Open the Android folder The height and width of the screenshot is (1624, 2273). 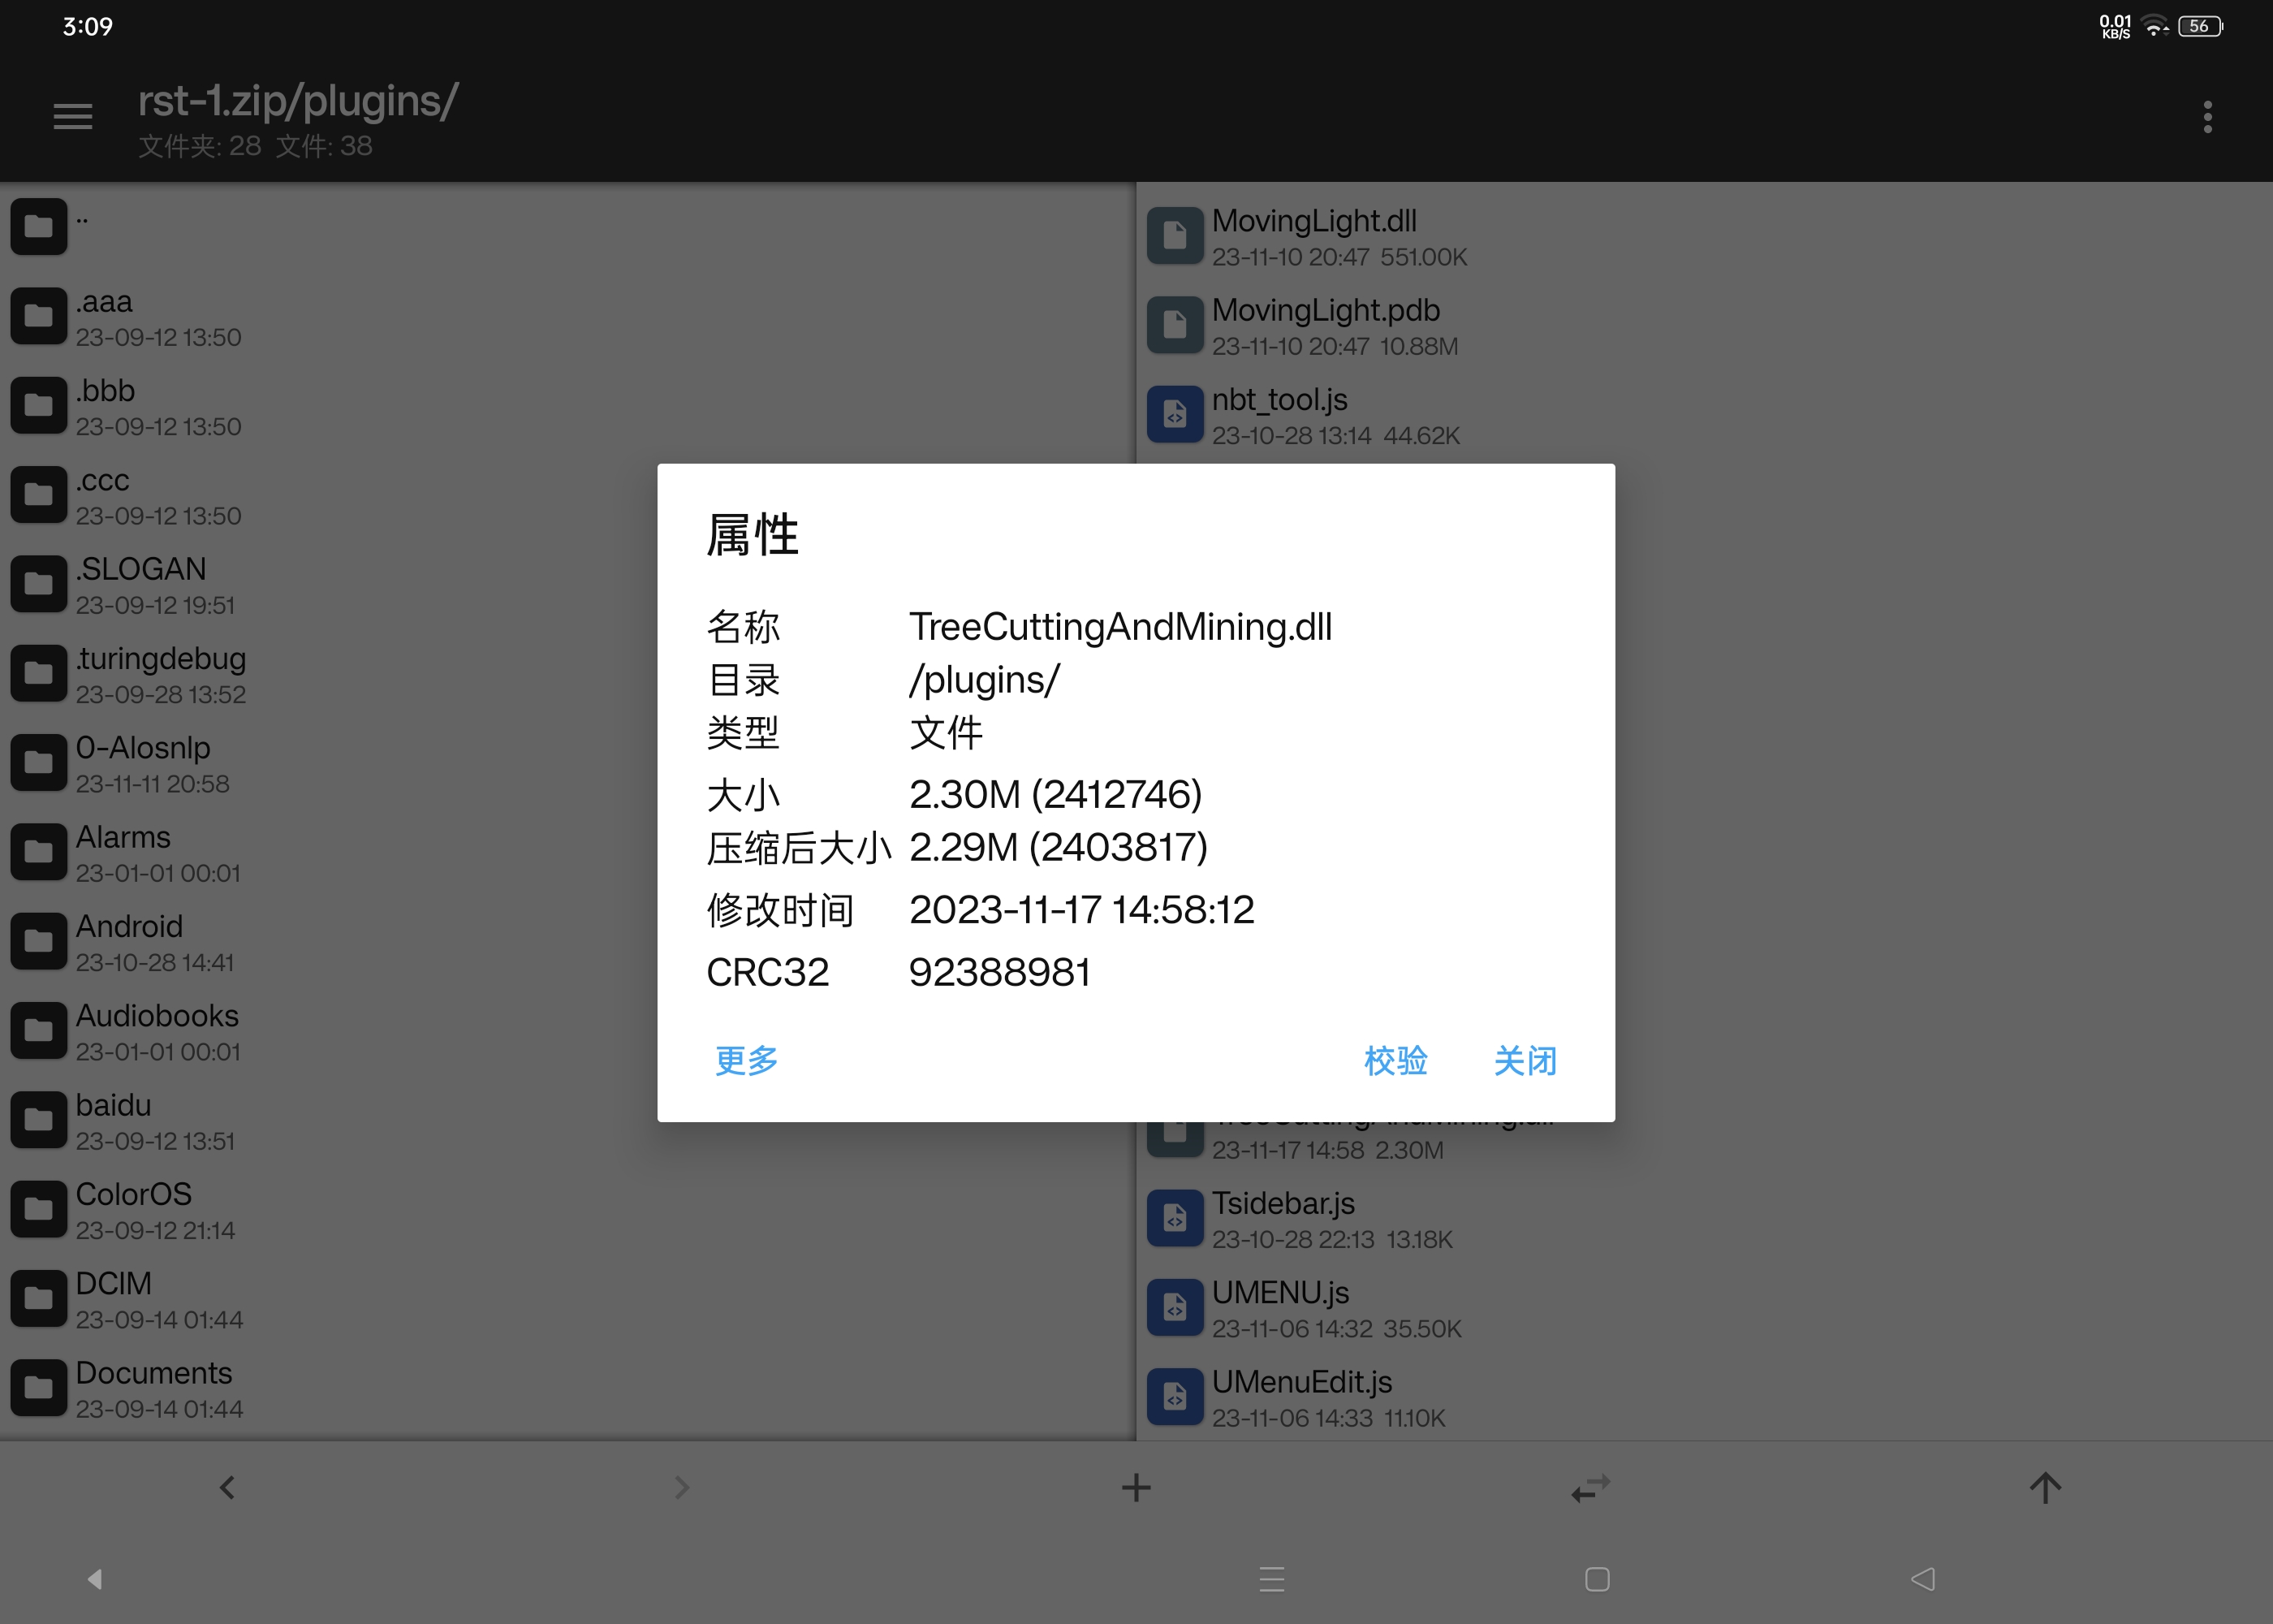tap(567, 942)
